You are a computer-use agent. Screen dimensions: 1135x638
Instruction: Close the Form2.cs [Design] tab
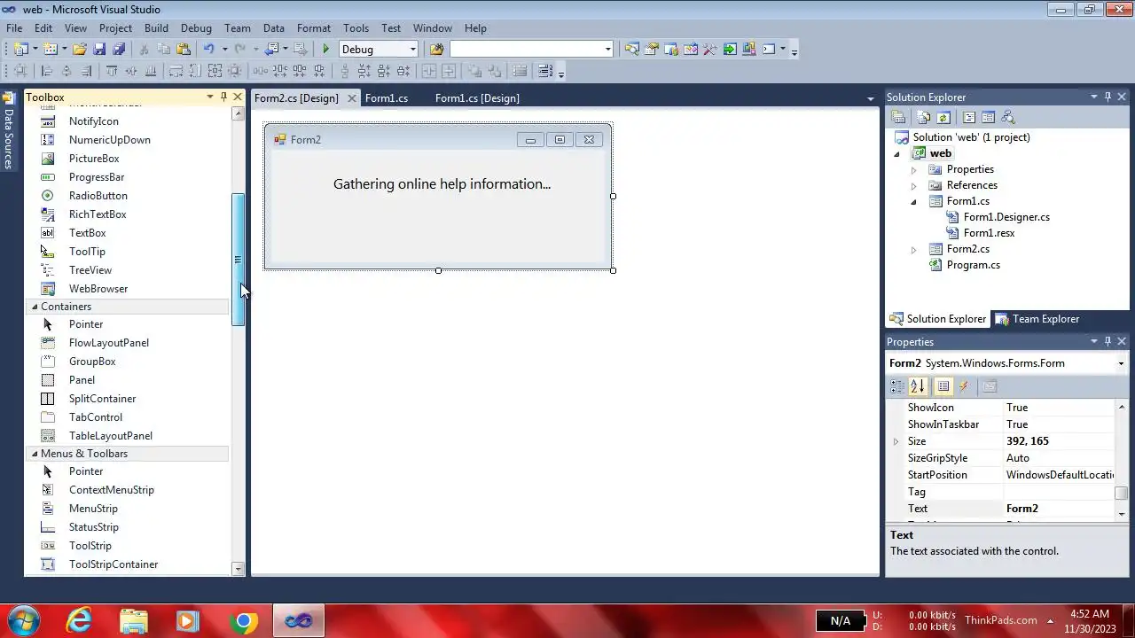click(x=352, y=98)
